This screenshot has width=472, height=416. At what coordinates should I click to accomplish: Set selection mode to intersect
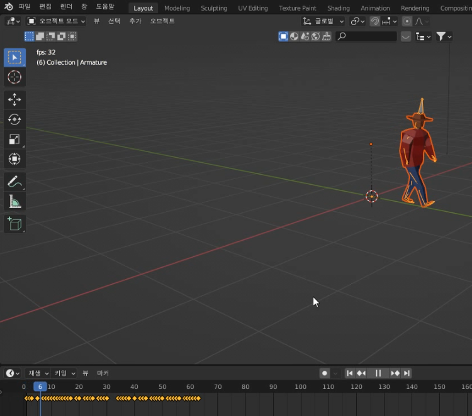tap(72, 36)
